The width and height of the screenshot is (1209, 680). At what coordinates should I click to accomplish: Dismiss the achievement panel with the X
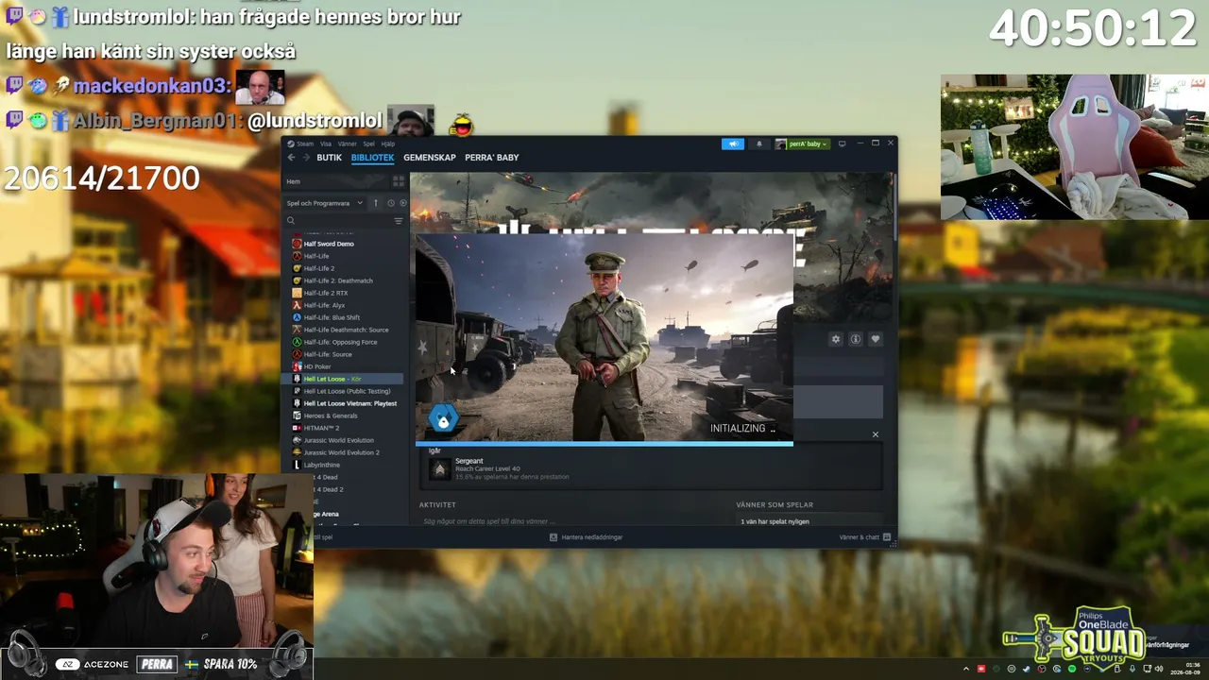876,434
